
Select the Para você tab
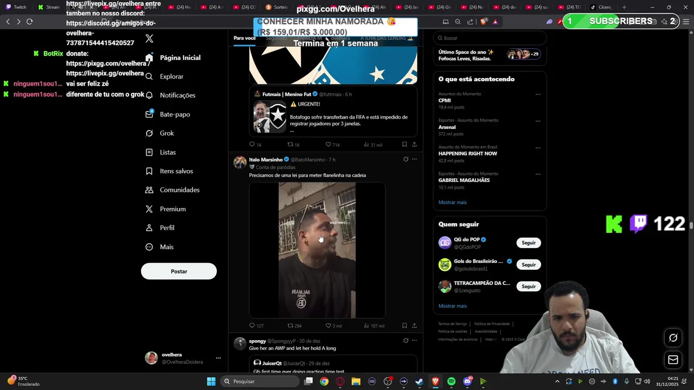pos(245,38)
